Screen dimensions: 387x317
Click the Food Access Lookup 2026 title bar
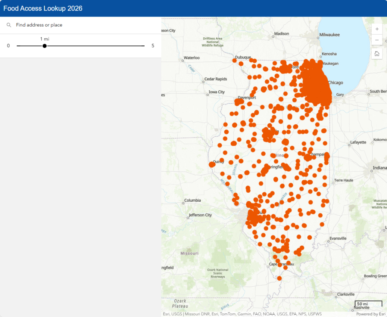tap(42, 8)
